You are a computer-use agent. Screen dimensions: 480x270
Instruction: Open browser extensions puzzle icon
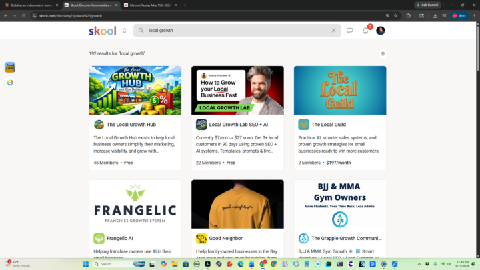click(x=409, y=15)
